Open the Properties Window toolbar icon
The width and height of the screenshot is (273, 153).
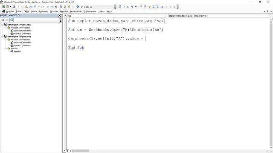tap(65, 7)
